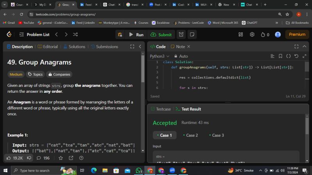Click the taskbar search box
The width and height of the screenshot is (312, 175).
point(44,170)
